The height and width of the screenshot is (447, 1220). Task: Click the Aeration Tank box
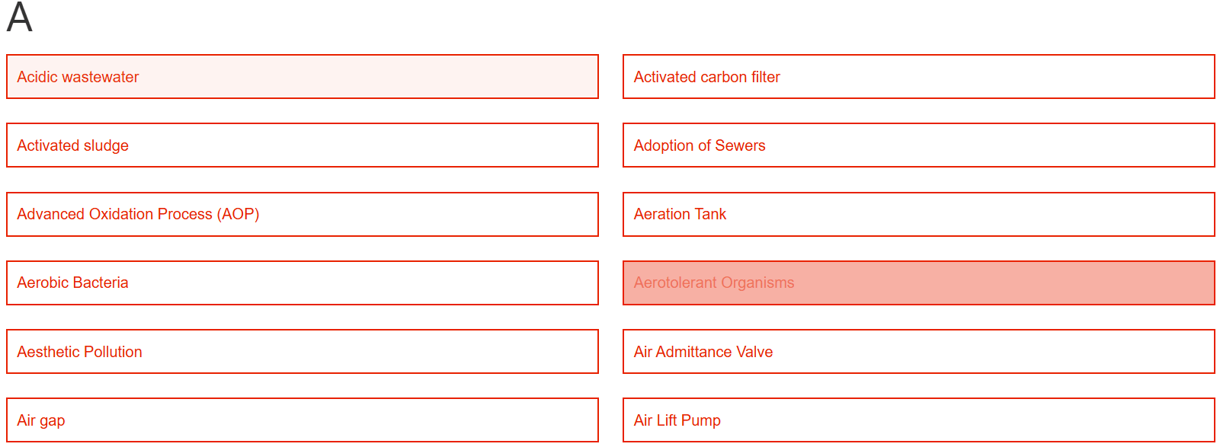919,214
